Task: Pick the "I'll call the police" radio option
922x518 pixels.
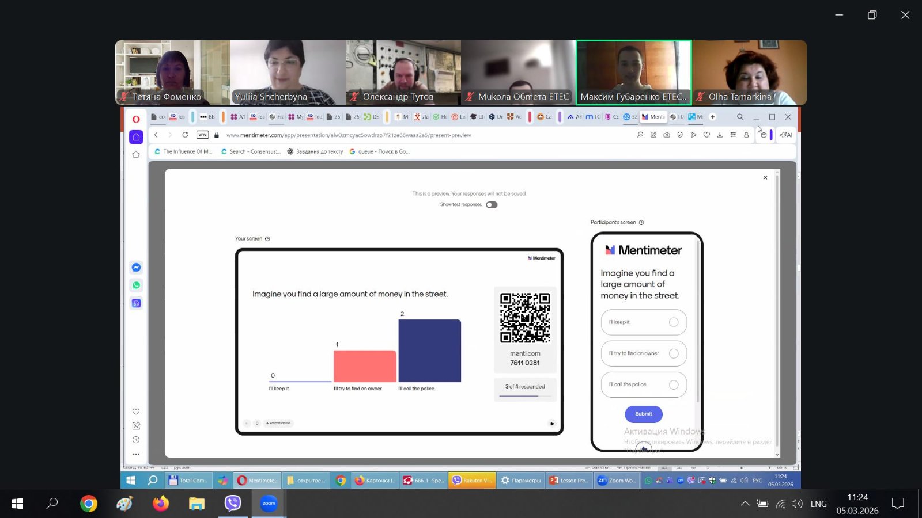Action: tap(673, 385)
